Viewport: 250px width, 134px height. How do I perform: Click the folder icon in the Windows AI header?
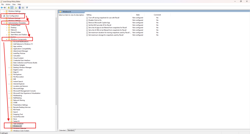point(60,12)
